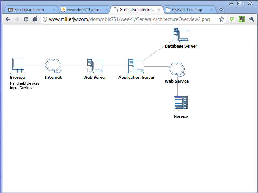
Task: Click the URL address bar
Action: (x=129, y=19)
